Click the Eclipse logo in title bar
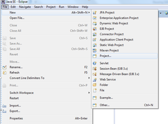Screen dimensions: 168x124 coord(3,2)
